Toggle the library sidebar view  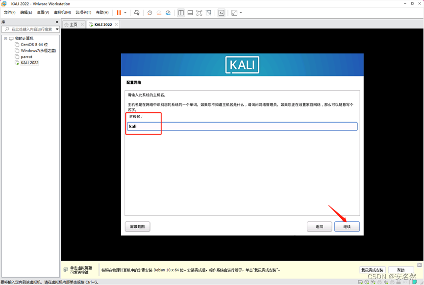pyautogui.click(x=181, y=13)
